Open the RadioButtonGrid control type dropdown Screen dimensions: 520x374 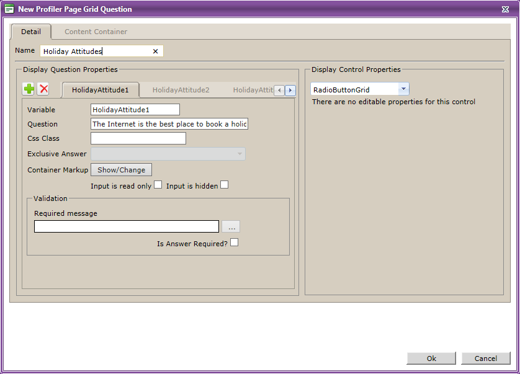click(x=403, y=89)
